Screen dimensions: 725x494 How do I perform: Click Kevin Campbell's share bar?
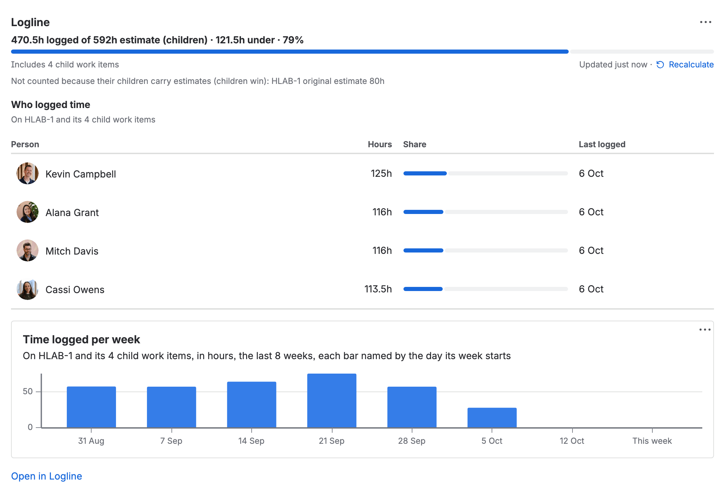coord(485,173)
